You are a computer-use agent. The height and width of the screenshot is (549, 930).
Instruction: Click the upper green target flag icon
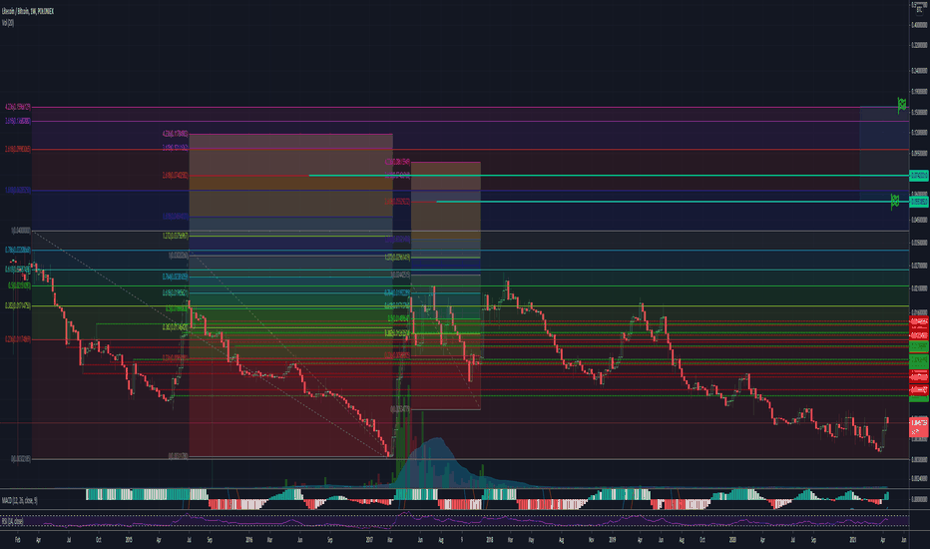tap(901, 106)
